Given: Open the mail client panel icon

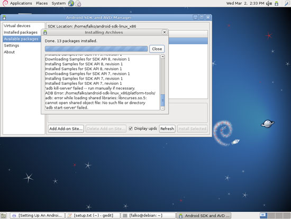Looking at the screenshot, I should pyautogui.click(x=78, y=3).
